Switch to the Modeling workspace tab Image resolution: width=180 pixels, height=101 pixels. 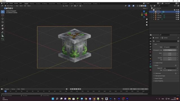tap(32, 4)
